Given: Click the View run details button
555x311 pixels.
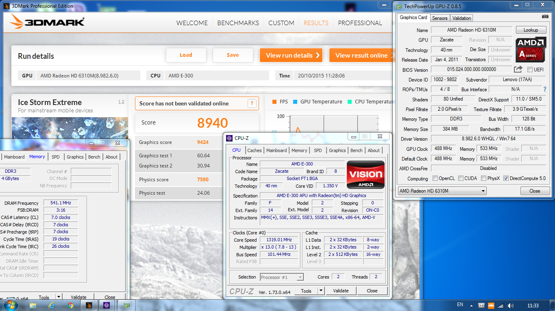Looking at the screenshot, I should click(291, 55).
